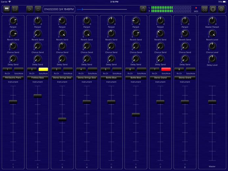Tap the 3:18 PM clock

114,2
